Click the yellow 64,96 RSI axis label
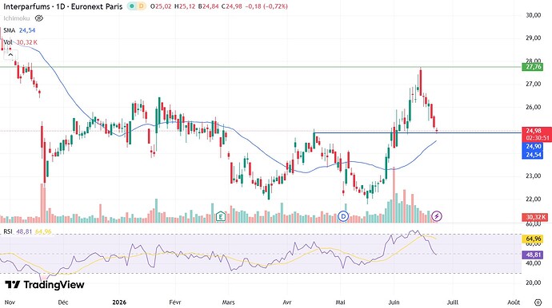 pos(533,239)
